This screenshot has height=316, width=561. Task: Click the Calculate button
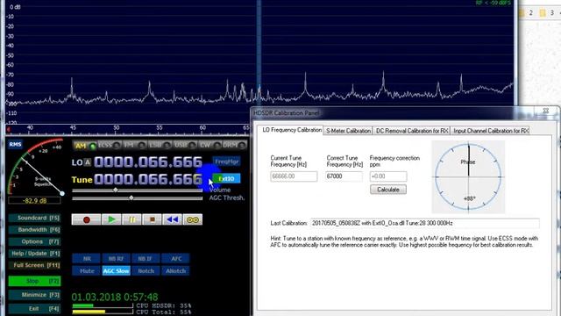(x=388, y=190)
